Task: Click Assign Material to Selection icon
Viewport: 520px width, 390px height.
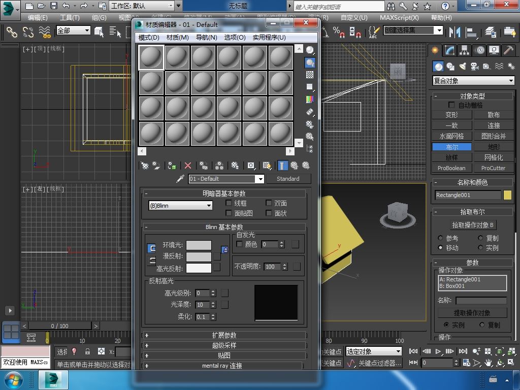Action: point(172,166)
